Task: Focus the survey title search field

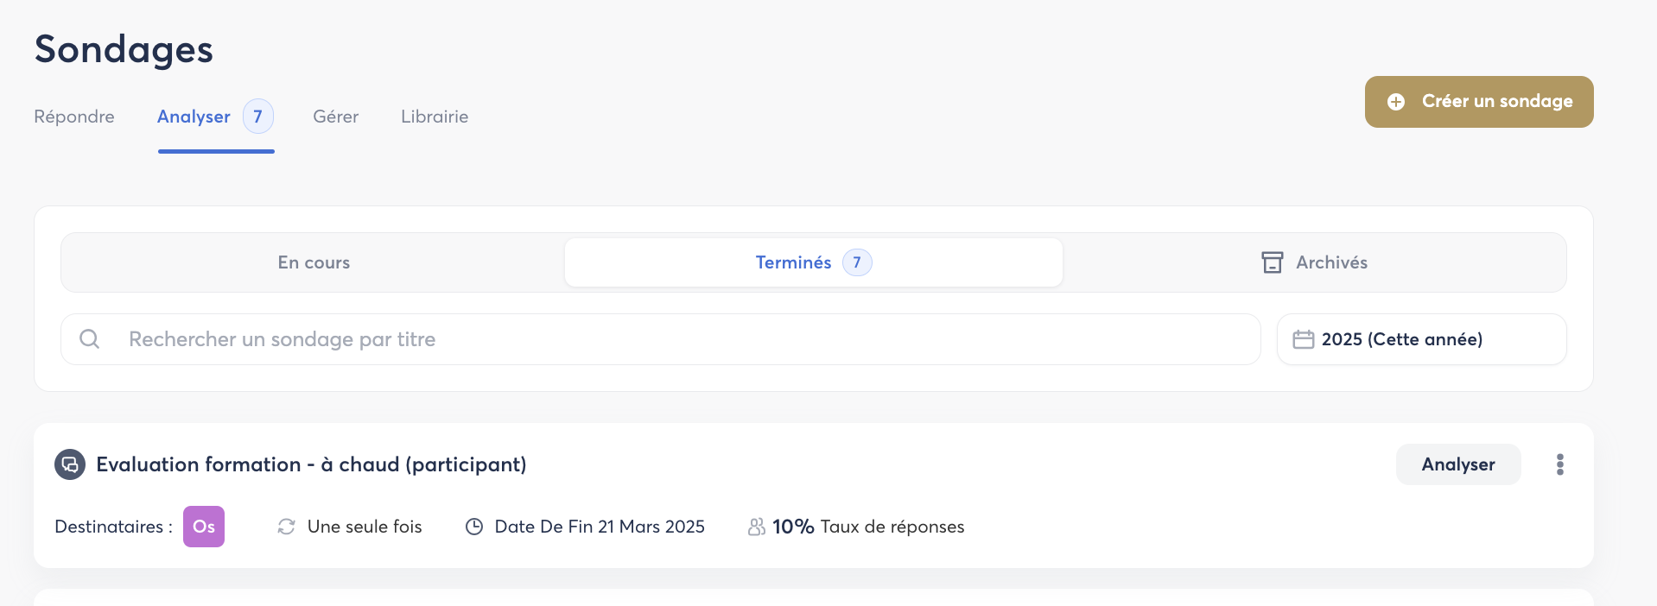Action: click(674, 339)
